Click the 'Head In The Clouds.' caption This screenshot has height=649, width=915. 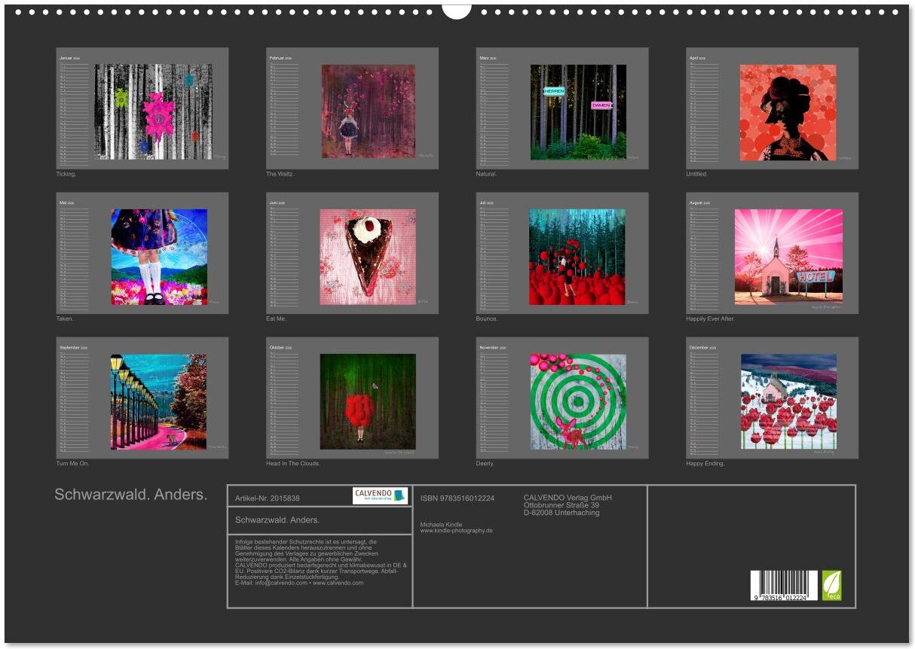(x=293, y=463)
